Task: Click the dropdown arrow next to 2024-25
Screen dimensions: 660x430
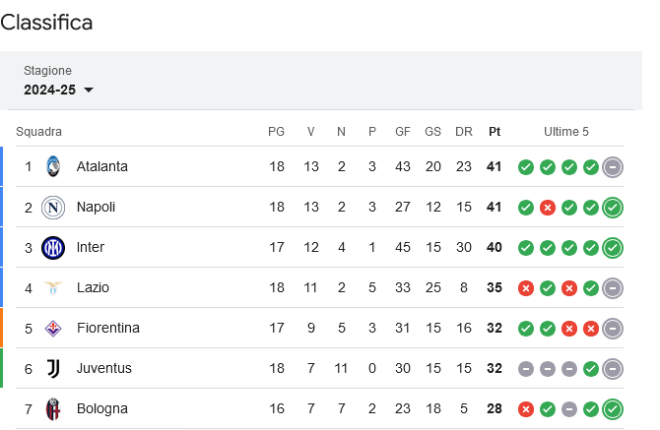Action: [89, 90]
